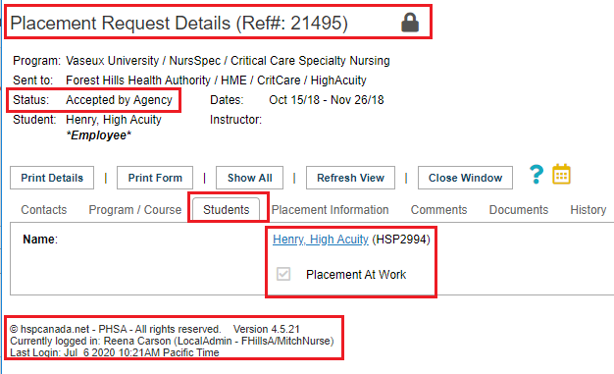Click the lock icon beside Ref# 21495

(410, 23)
